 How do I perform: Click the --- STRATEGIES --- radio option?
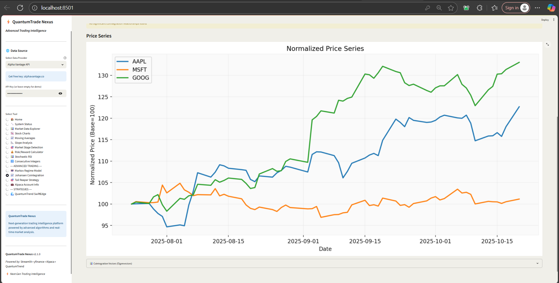click(x=7, y=189)
